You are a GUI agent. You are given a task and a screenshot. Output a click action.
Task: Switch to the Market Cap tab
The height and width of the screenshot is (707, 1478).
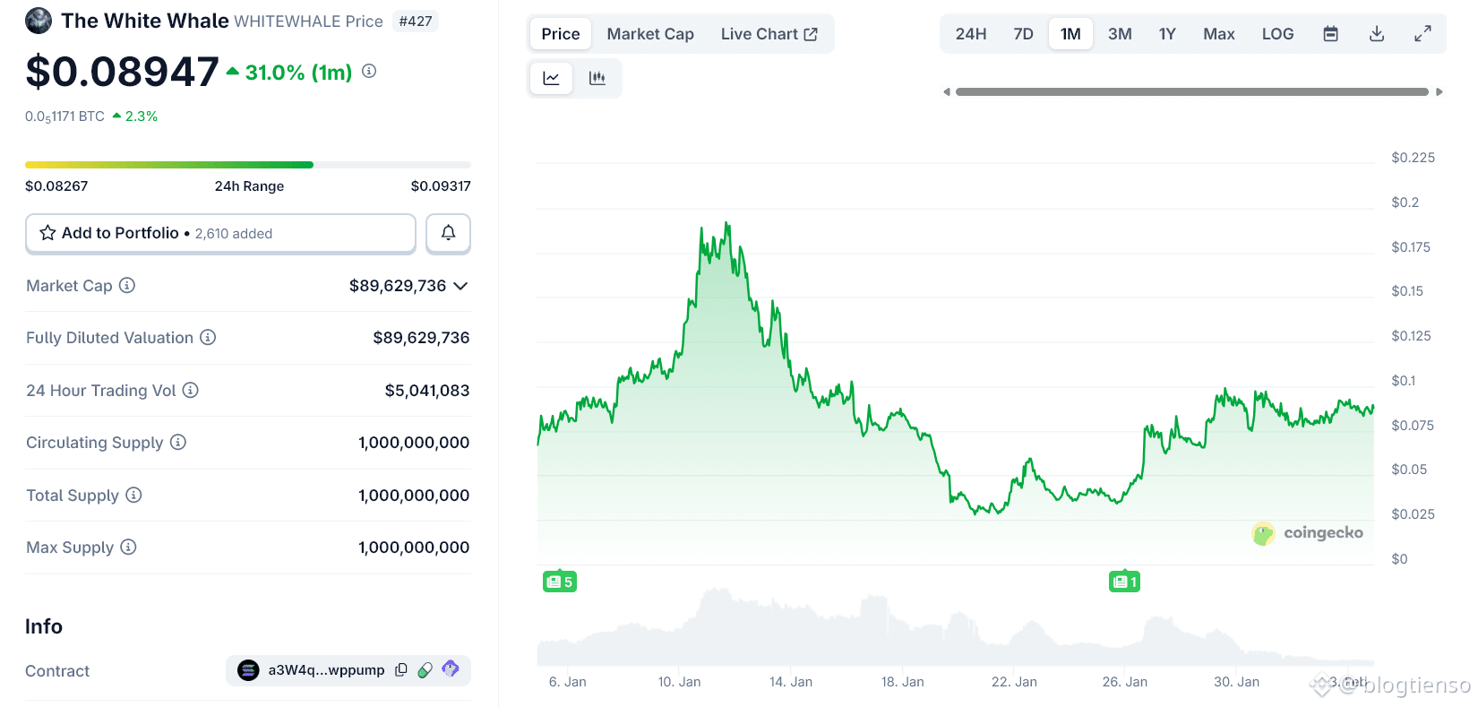click(650, 34)
